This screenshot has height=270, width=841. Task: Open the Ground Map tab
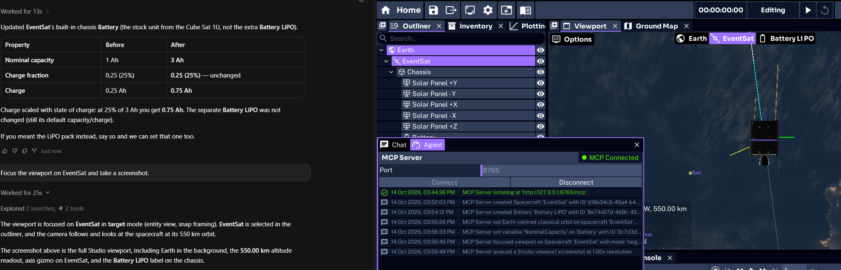657,26
